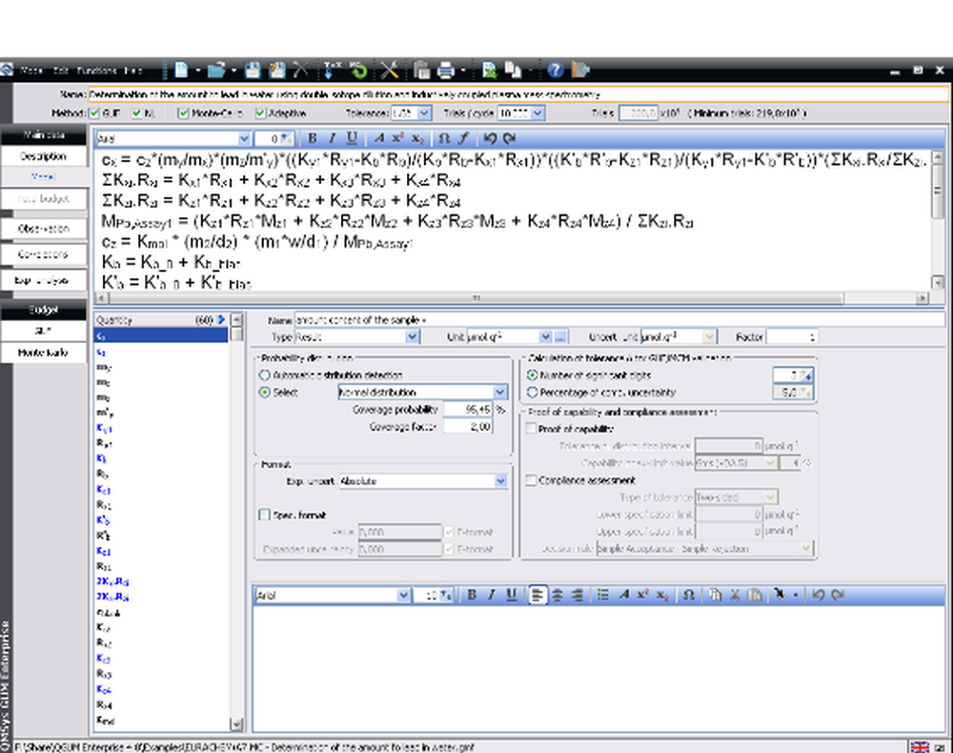953x753 pixels.
Task: Expand the New document dropdown arrow
Action: (x=197, y=71)
